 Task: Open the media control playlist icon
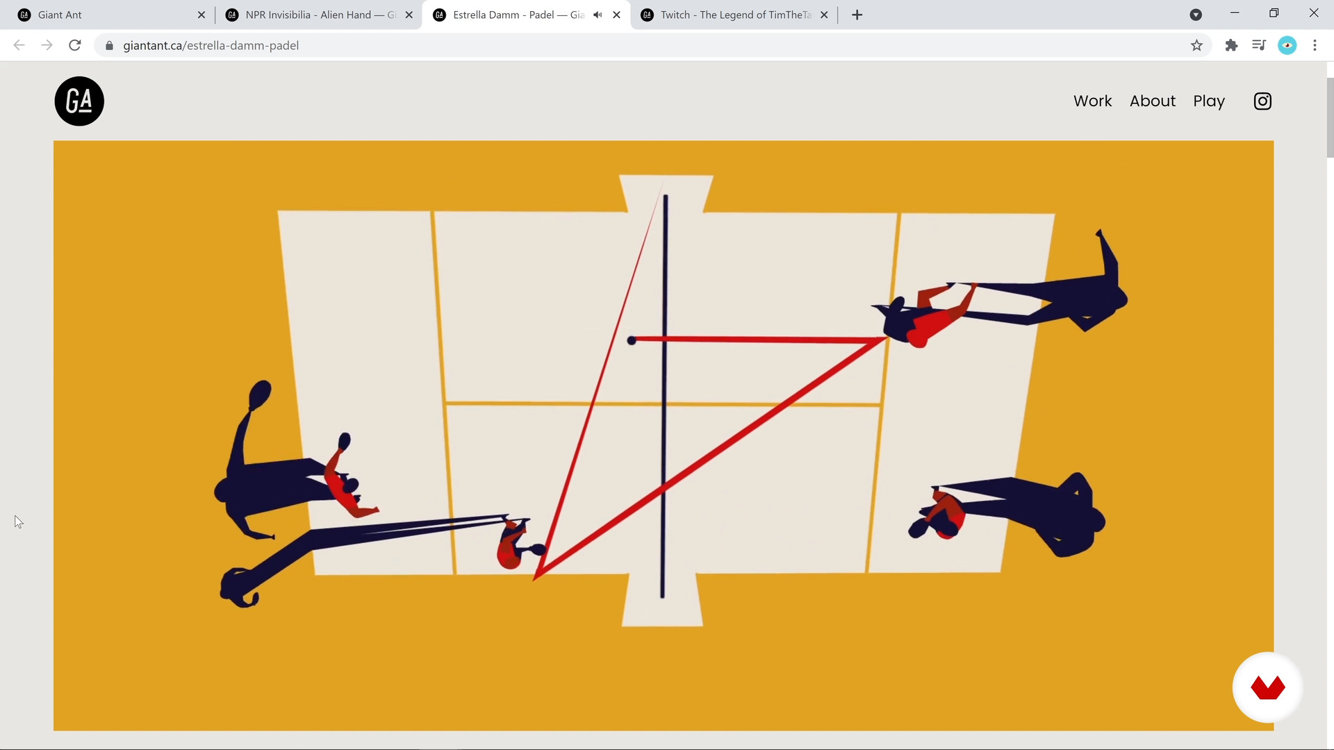[1259, 45]
